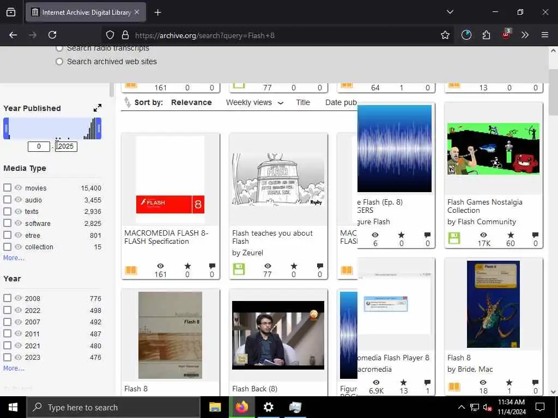The height and width of the screenshot is (418, 558).
Task: List all tabs dropdown arrow
Action: pyautogui.click(x=450, y=12)
